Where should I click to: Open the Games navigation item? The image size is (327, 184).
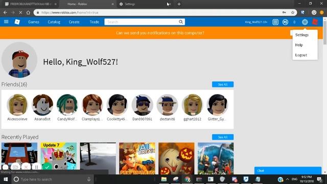34,22
